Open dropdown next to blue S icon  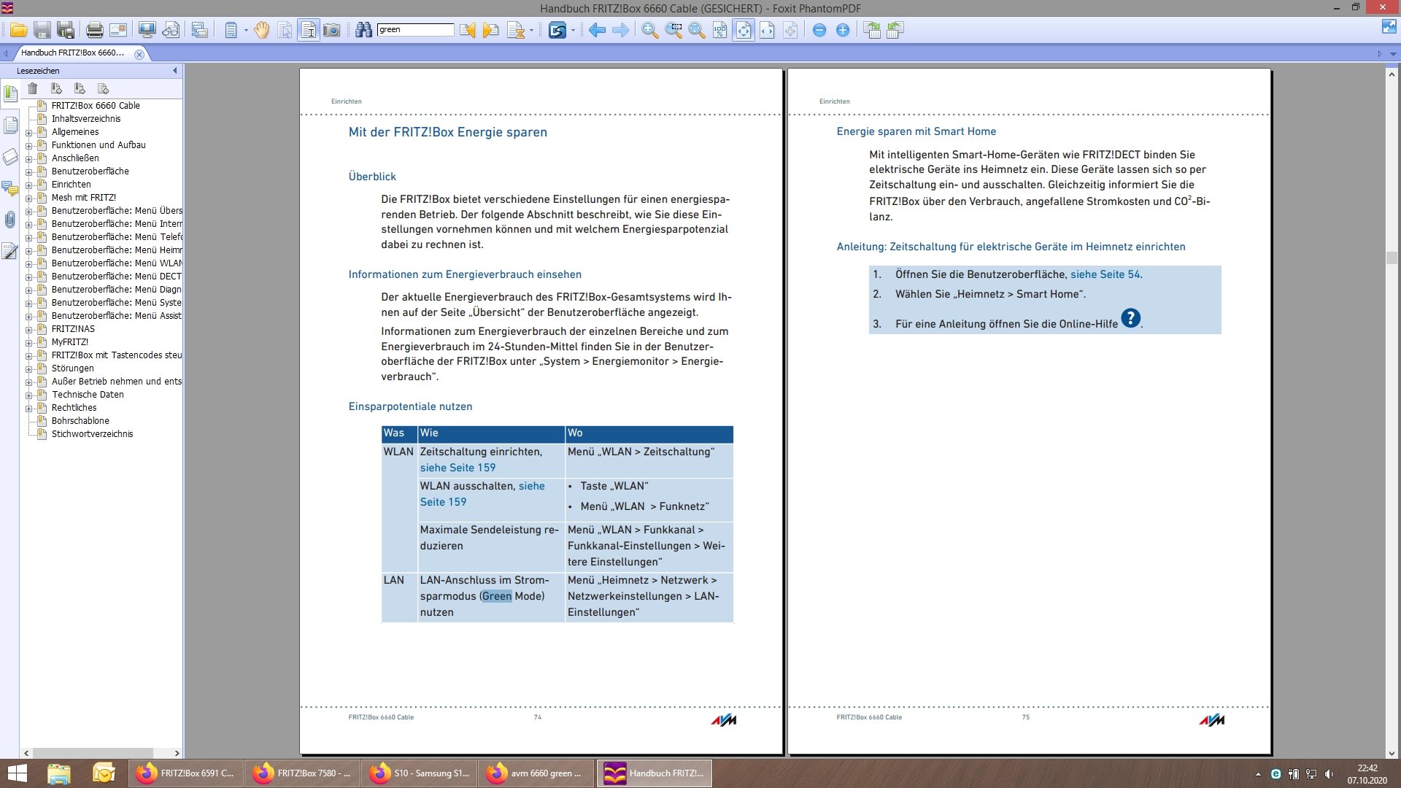(x=573, y=30)
